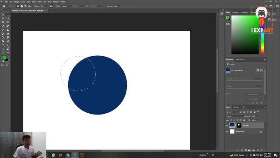Switch to the Channels tab
The height and width of the screenshot is (158, 280).
(x=236, y=107)
